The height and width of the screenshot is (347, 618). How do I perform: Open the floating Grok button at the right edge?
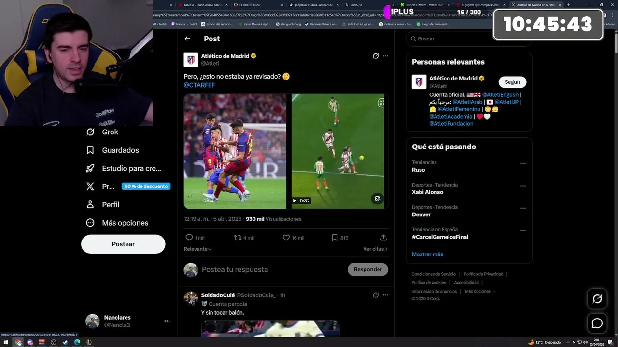point(597,299)
